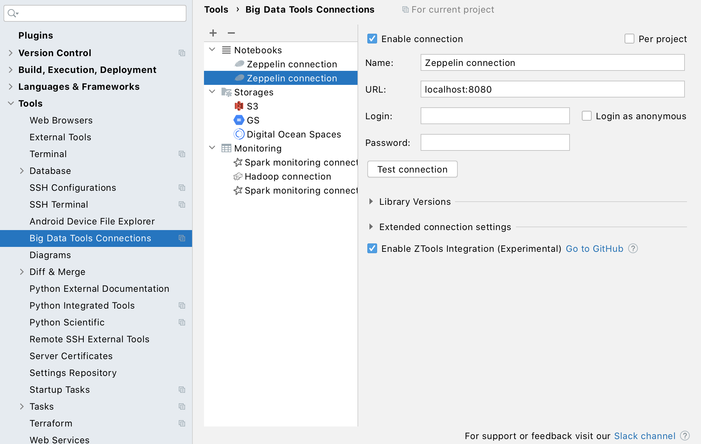Collapse the Storages group

(x=212, y=92)
